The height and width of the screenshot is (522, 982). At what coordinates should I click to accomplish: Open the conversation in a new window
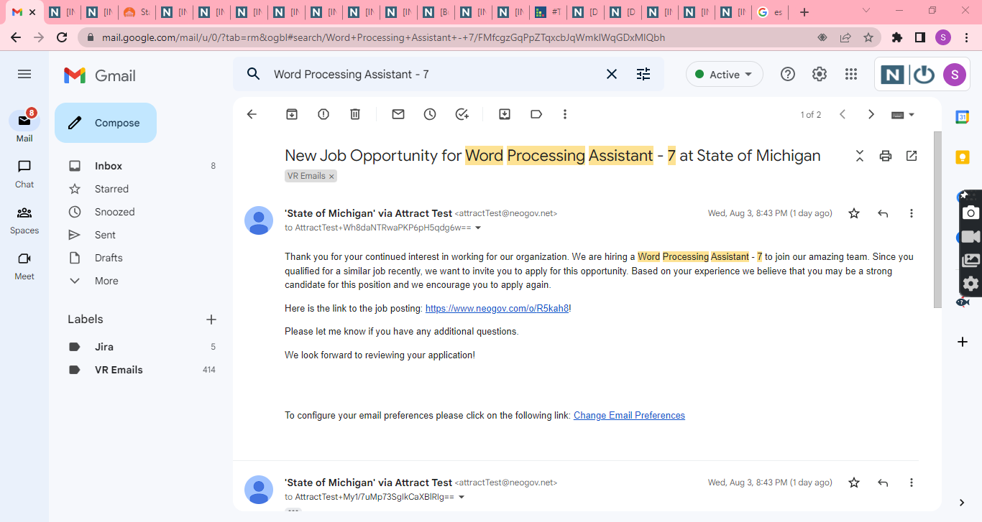coord(912,156)
